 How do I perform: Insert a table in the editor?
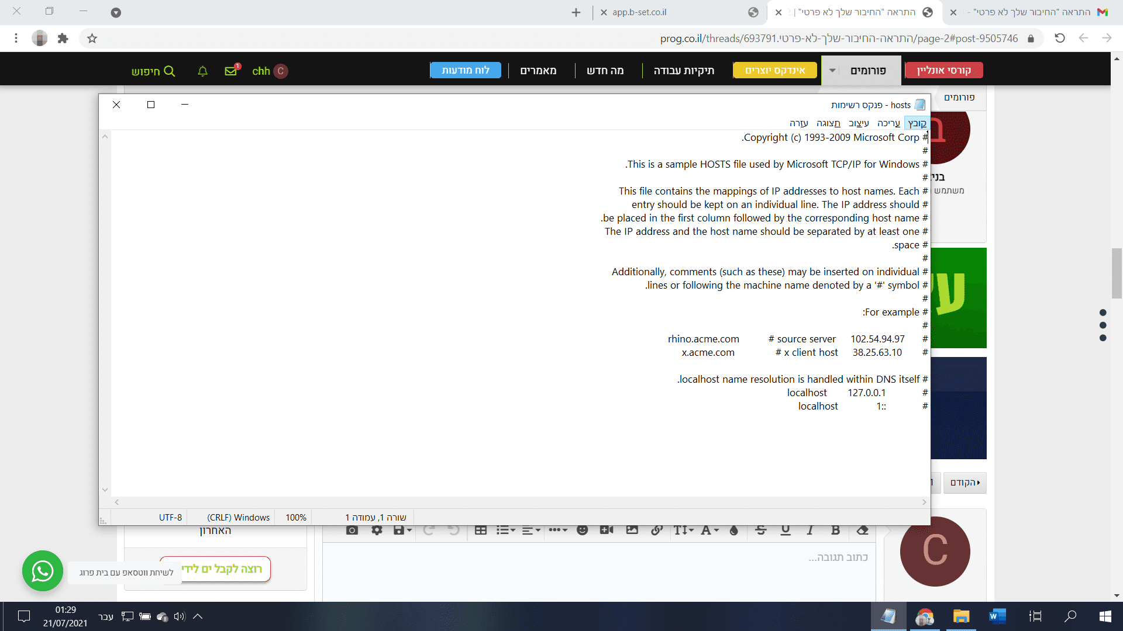481,530
